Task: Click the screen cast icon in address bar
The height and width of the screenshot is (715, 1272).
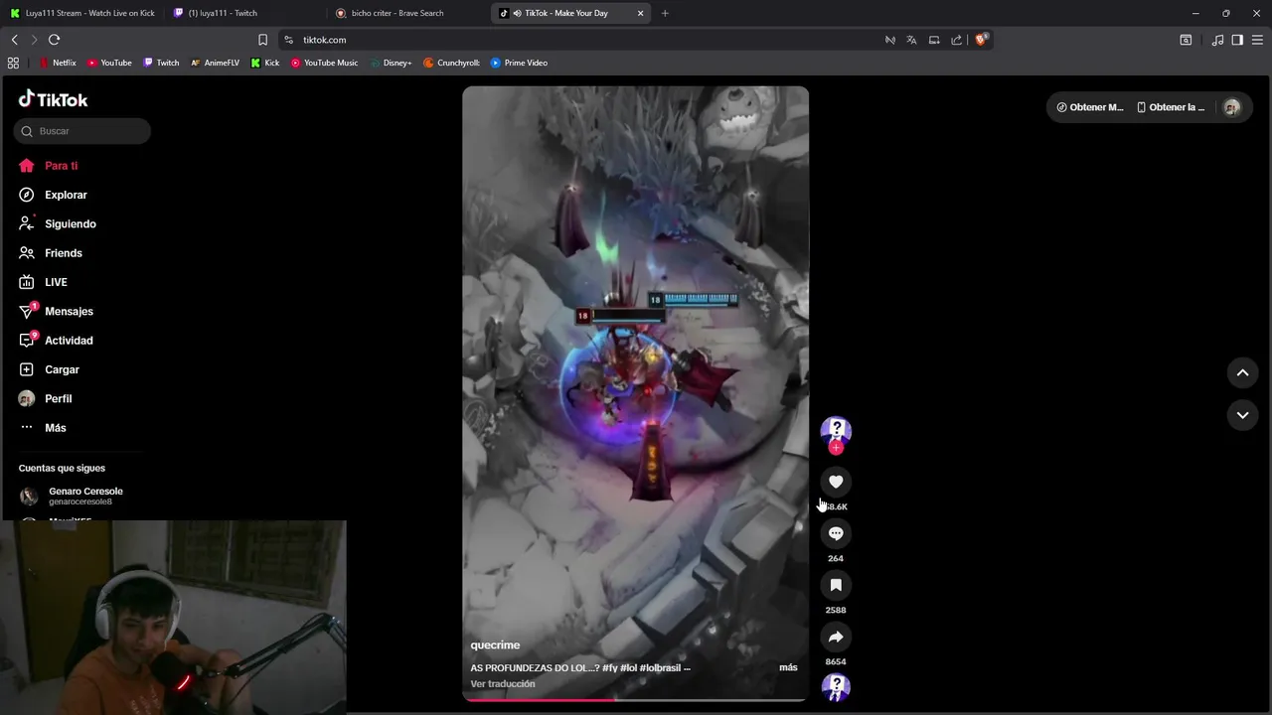Action: [x=934, y=40]
